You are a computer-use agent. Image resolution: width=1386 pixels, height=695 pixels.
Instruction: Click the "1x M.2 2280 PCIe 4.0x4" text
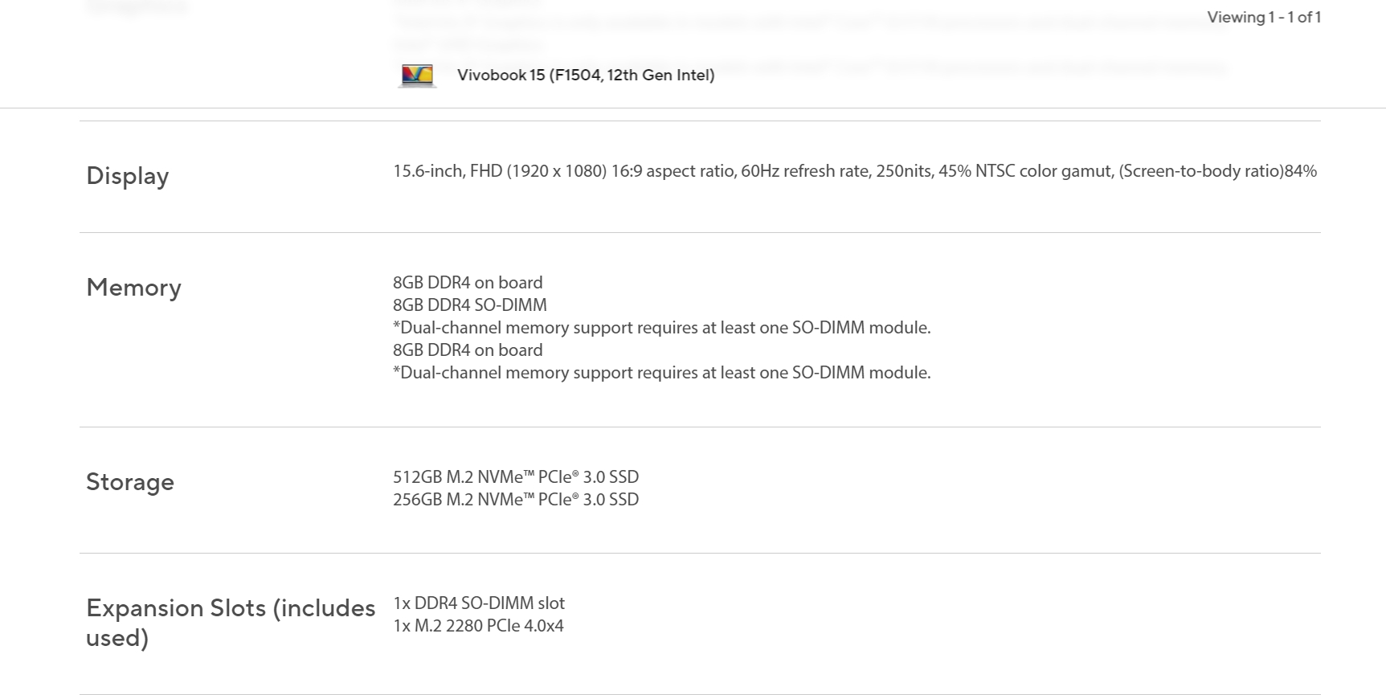click(478, 626)
